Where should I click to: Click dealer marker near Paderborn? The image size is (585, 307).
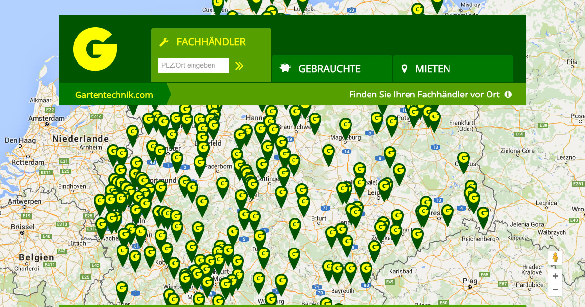click(200, 166)
